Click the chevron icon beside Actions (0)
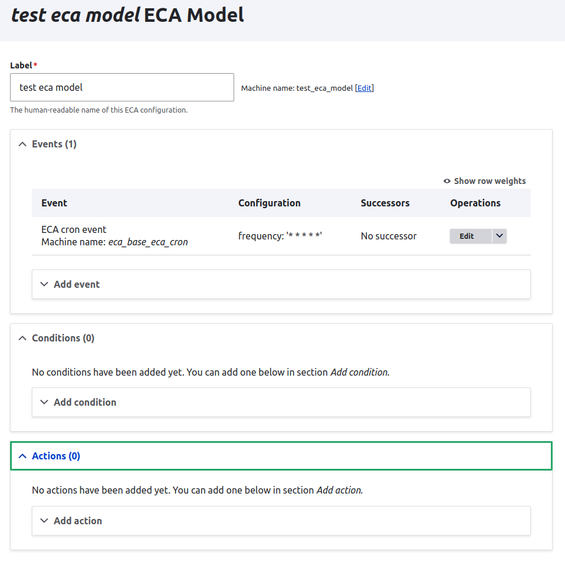The width and height of the screenshot is (565, 562). pyautogui.click(x=22, y=456)
